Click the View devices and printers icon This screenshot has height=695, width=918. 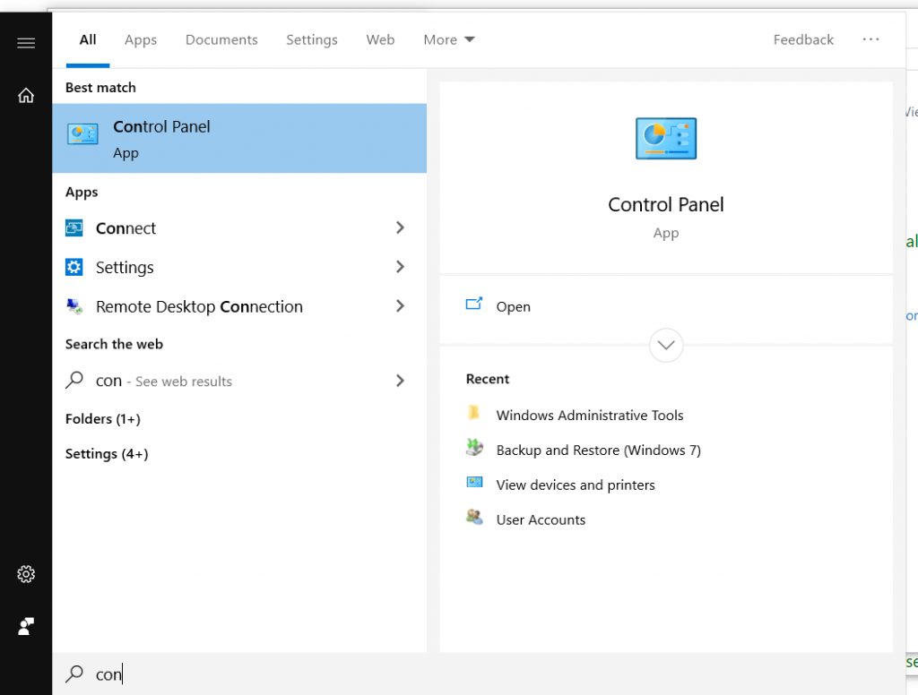[474, 482]
